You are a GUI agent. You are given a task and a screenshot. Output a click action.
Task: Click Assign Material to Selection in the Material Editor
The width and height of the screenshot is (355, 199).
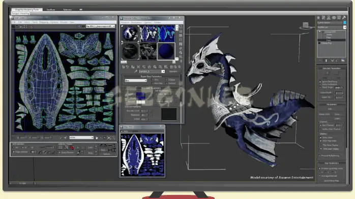(x=133, y=67)
